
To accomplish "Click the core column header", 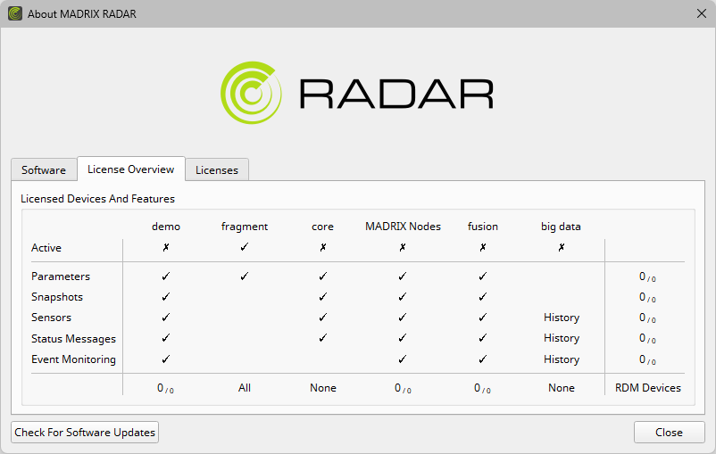I will point(323,227).
